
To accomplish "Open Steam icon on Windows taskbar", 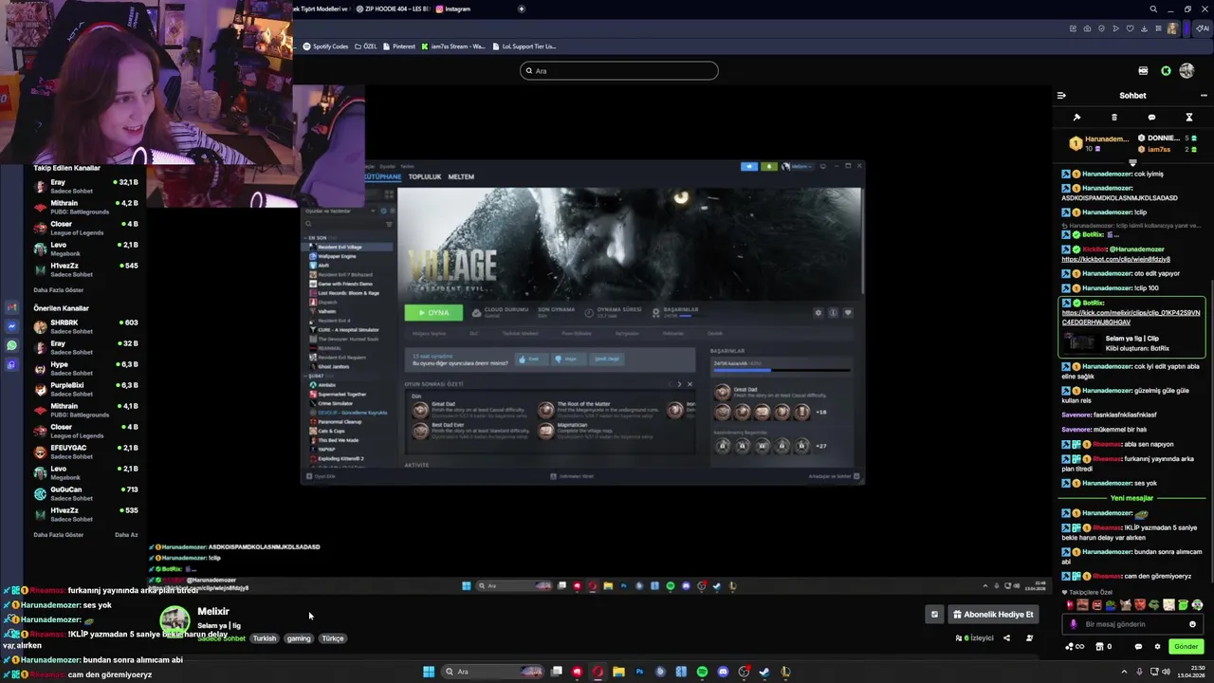I will [x=764, y=672].
